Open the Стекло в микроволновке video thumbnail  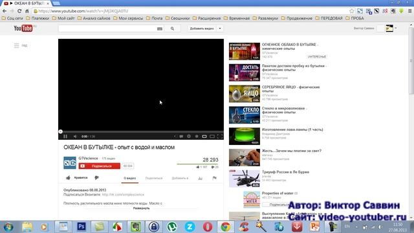[245, 115]
